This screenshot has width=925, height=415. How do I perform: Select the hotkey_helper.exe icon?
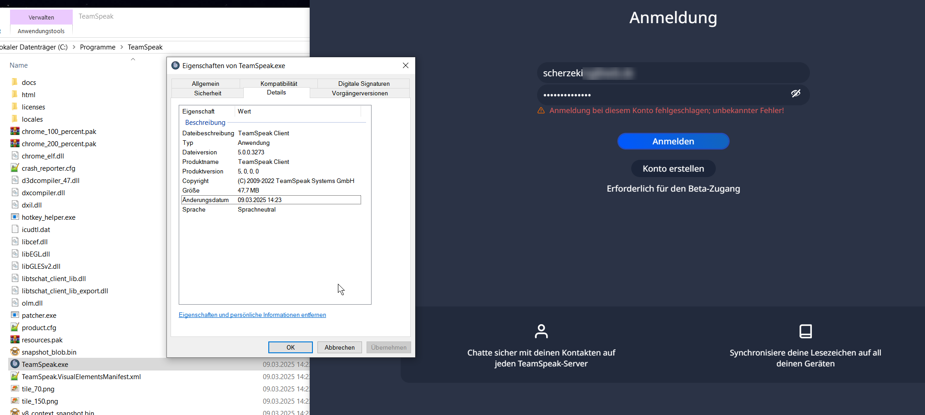pos(15,217)
